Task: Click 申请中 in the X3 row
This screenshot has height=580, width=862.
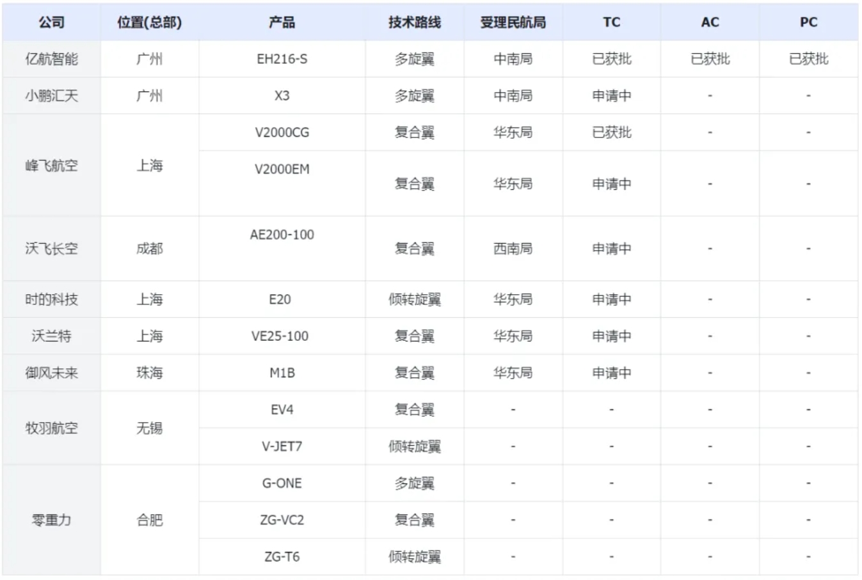Action: 612,96
